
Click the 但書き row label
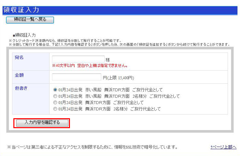tap(21, 88)
